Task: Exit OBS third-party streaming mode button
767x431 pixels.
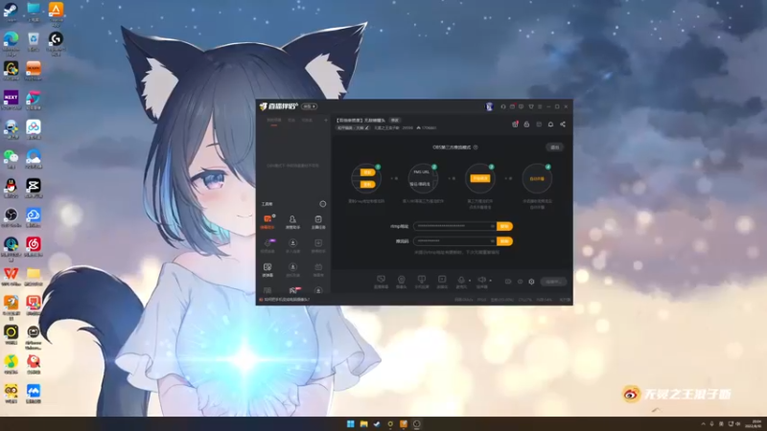Action: click(x=555, y=147)
